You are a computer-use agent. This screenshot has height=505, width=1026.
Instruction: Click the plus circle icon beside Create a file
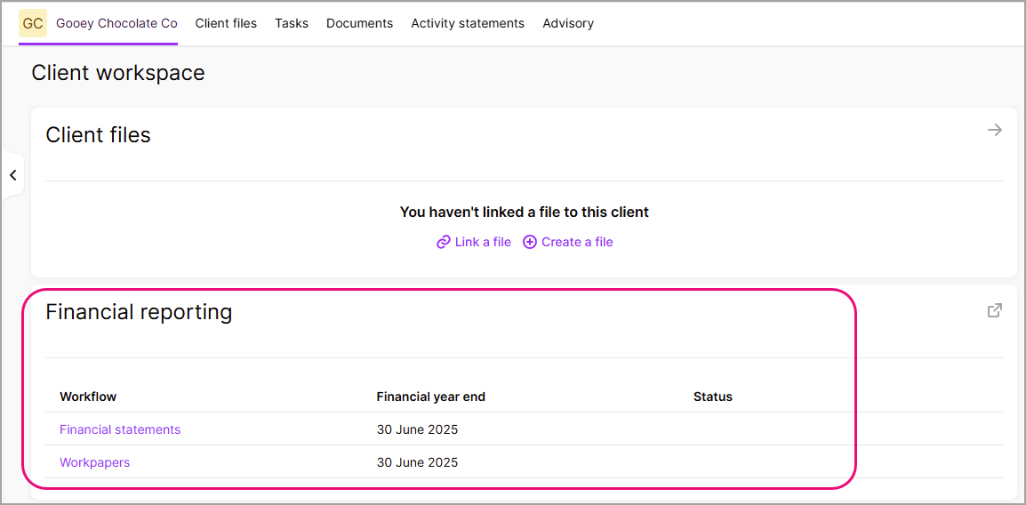(x=530, y=242)
